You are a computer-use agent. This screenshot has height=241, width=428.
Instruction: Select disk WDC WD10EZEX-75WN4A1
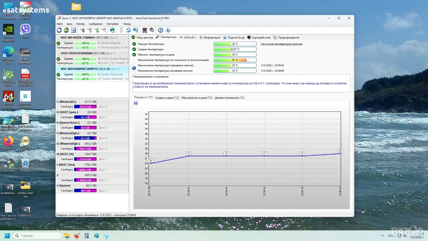(92, 43)
